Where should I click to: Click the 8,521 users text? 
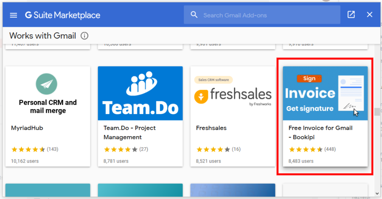coord(208,161)
